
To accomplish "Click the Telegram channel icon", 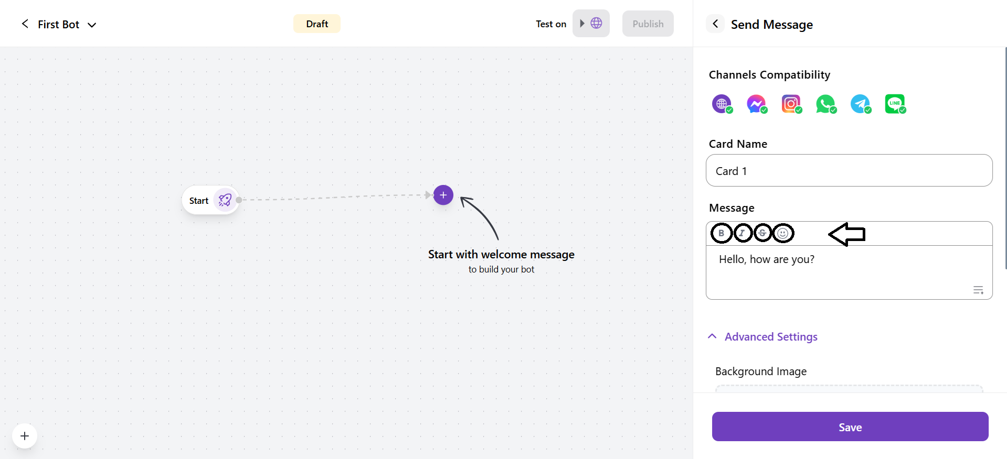I will pos(860,104).
